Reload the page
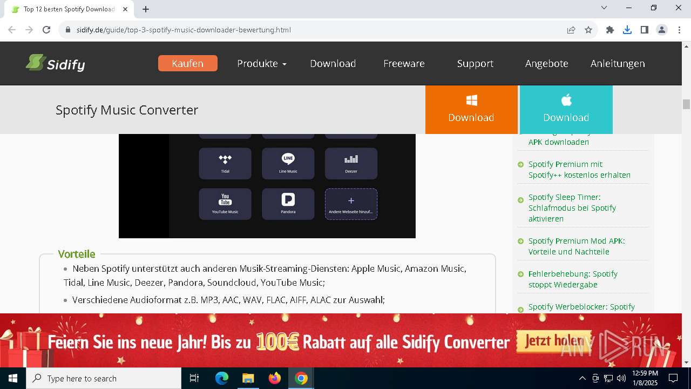 point(46,30)
